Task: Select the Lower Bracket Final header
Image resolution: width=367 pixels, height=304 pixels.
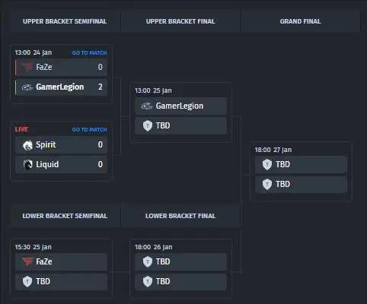Action: coord(180,216)
